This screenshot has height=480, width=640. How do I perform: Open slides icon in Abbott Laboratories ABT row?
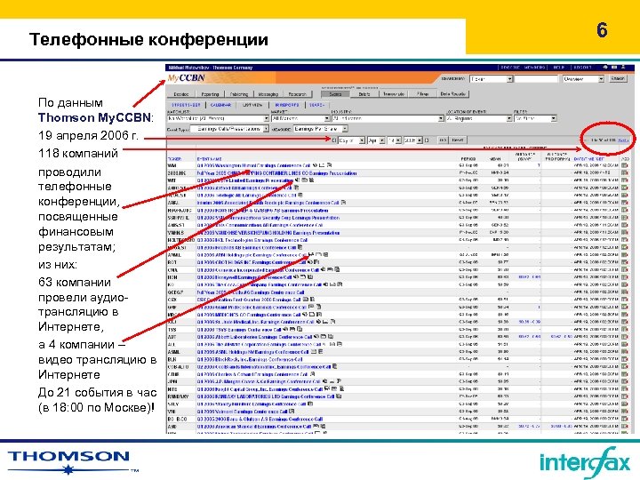click(x=324, y=337)
